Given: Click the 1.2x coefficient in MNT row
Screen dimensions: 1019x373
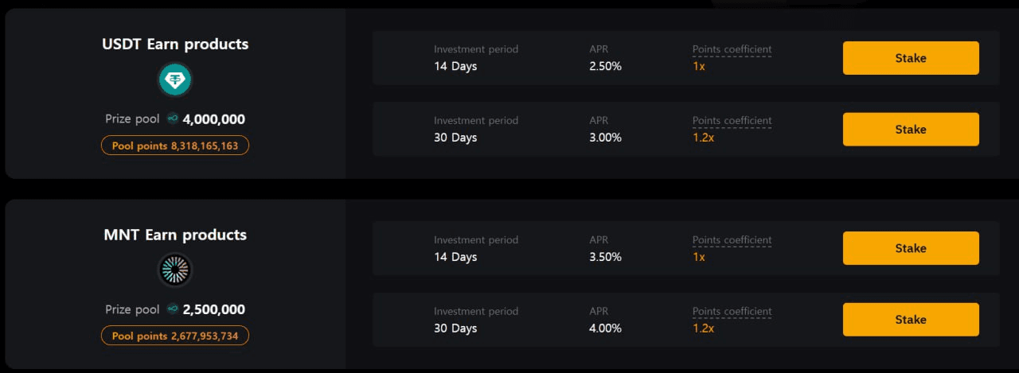Looking at the screenshot, I should click(703, 328).
